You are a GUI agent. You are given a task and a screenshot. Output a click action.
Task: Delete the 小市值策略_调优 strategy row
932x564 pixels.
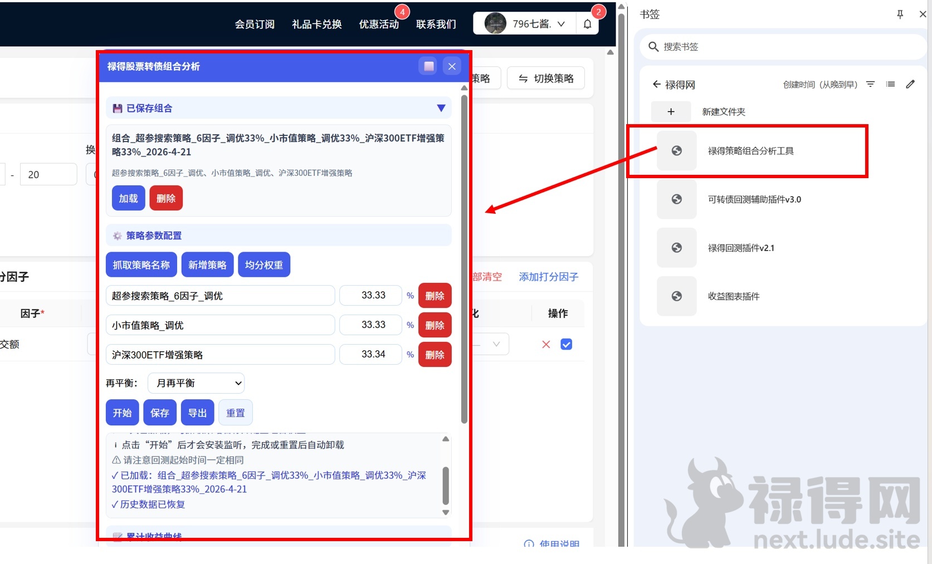point(435,325)
